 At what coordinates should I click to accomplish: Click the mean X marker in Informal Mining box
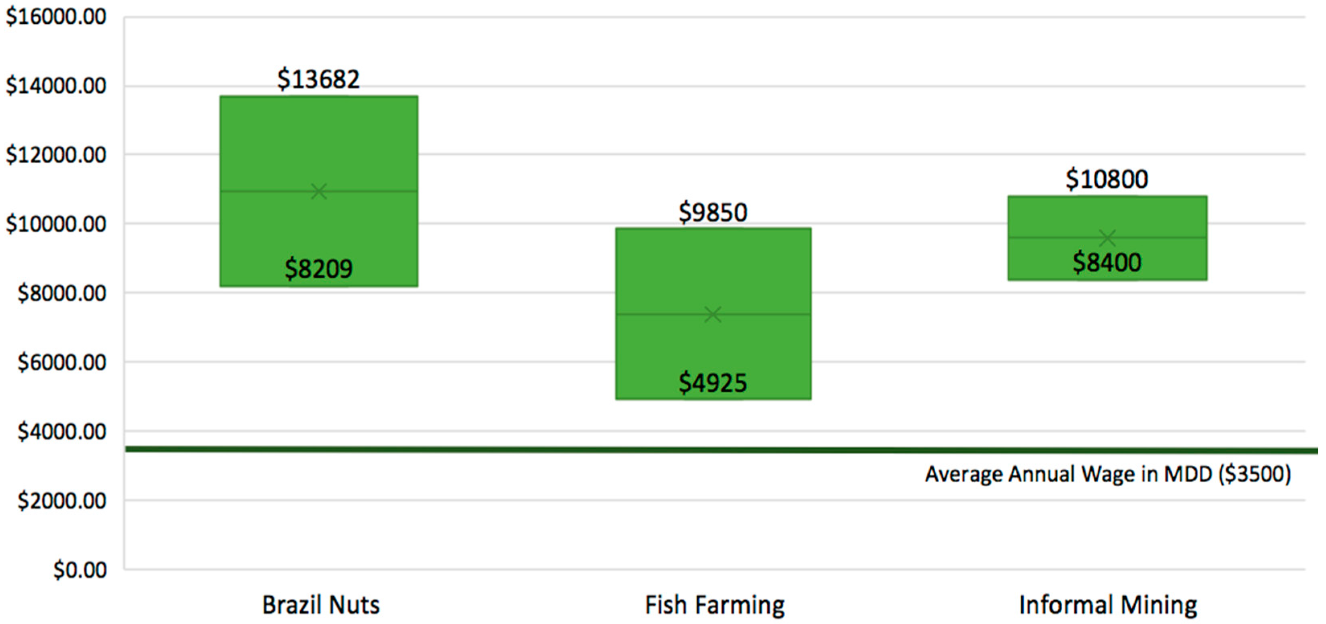[1108, 237]
